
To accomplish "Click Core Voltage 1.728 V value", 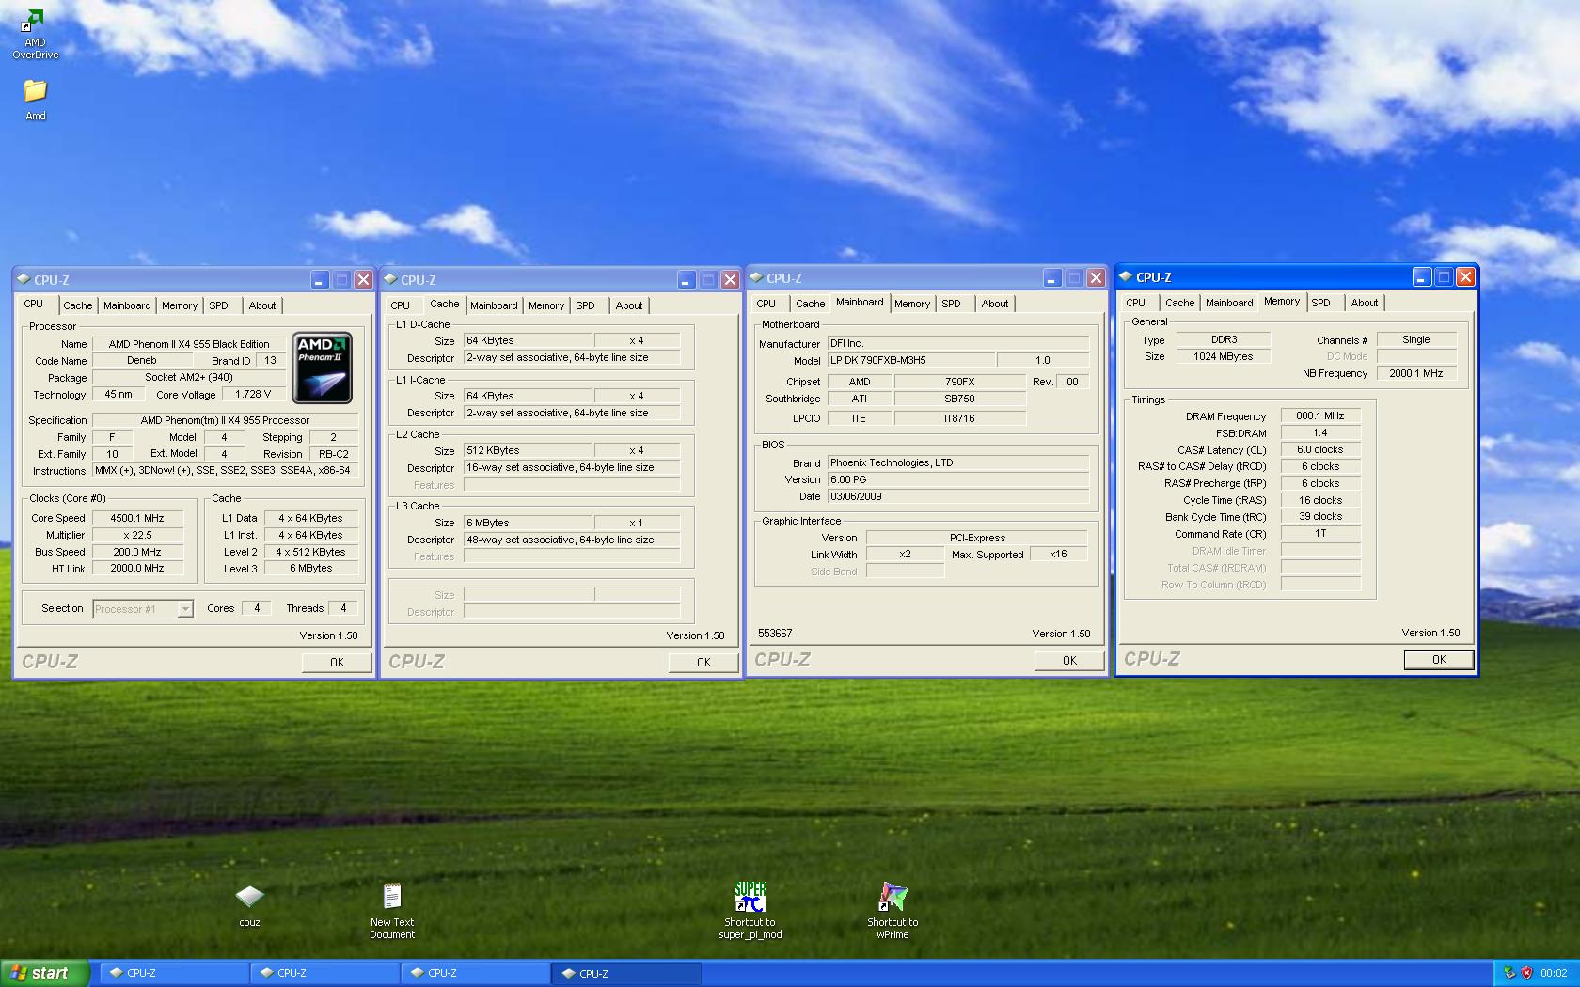I will [253, 395].
